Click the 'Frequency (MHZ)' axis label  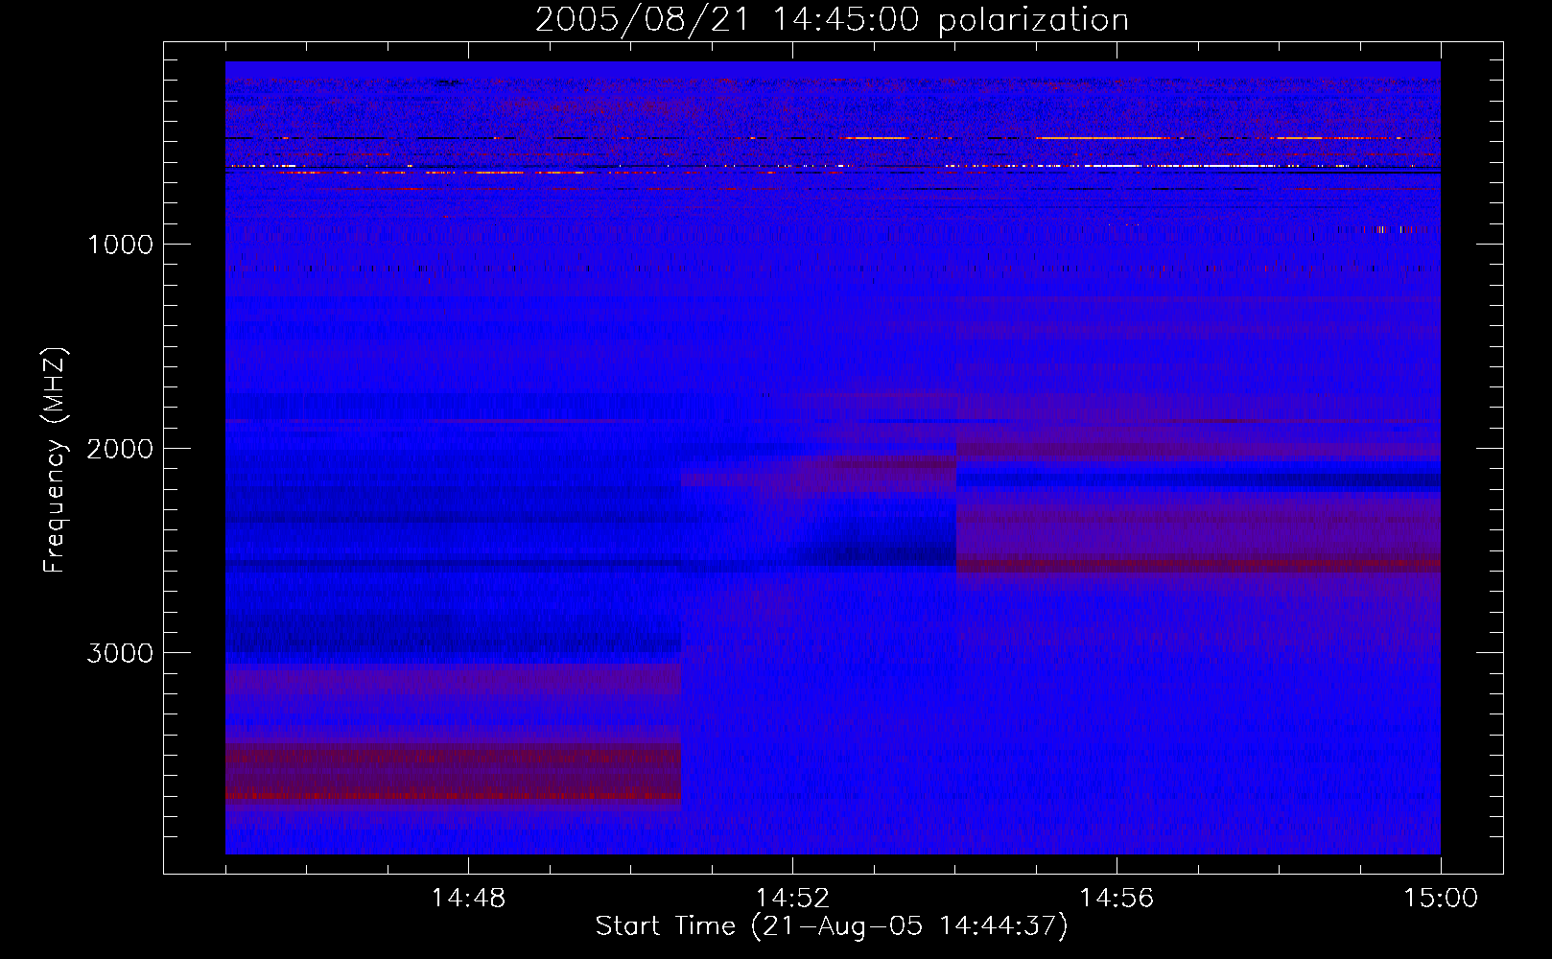coord(55,460)
